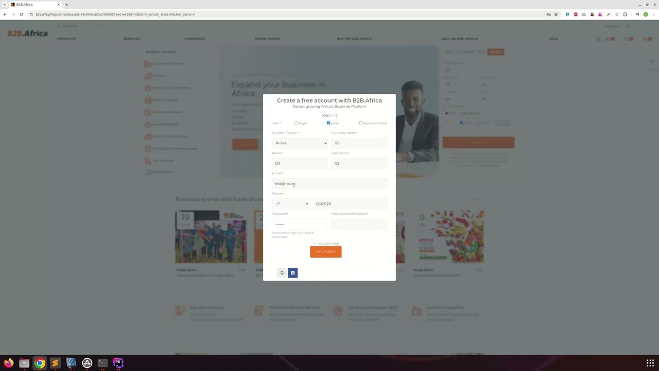Screen dimensions: 659x371
Task: Open the red S extension icon
Action: 592,14
